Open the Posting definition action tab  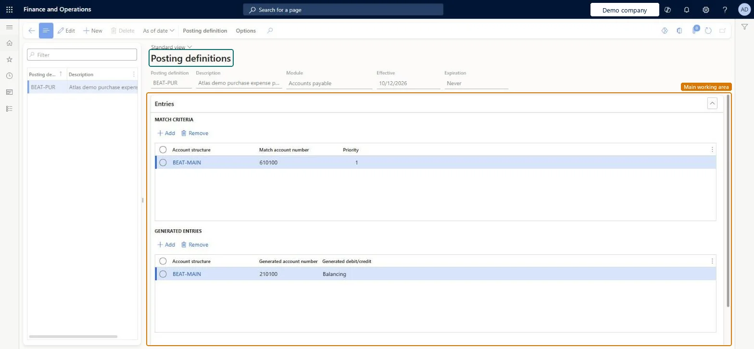(205, 31)
